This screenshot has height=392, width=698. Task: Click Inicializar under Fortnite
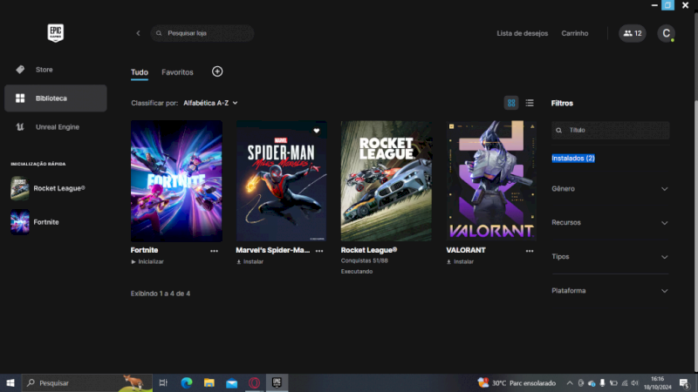[147, 261]
